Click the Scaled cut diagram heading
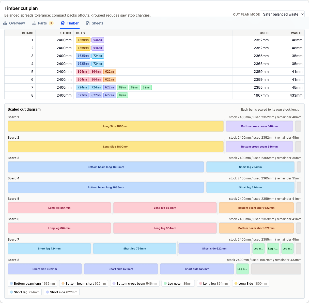The height and width of the screenshot is (303, 309). point(24,109)
